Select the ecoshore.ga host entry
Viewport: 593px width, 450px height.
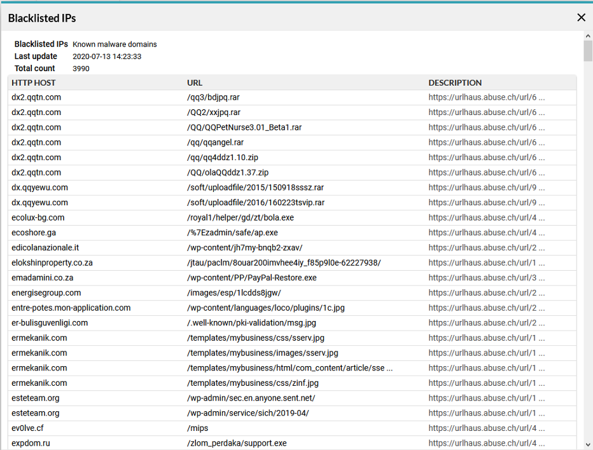click(x=34, y=233)
